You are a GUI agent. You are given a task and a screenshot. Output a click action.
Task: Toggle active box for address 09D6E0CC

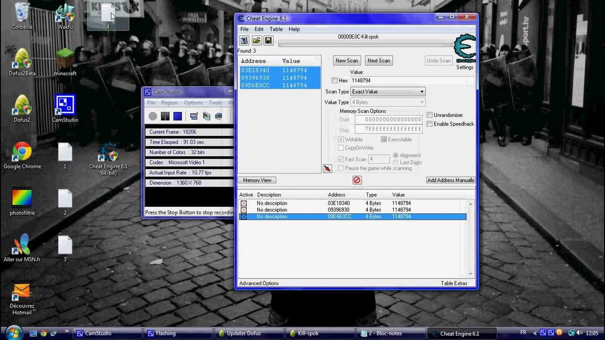pos(244,216)
